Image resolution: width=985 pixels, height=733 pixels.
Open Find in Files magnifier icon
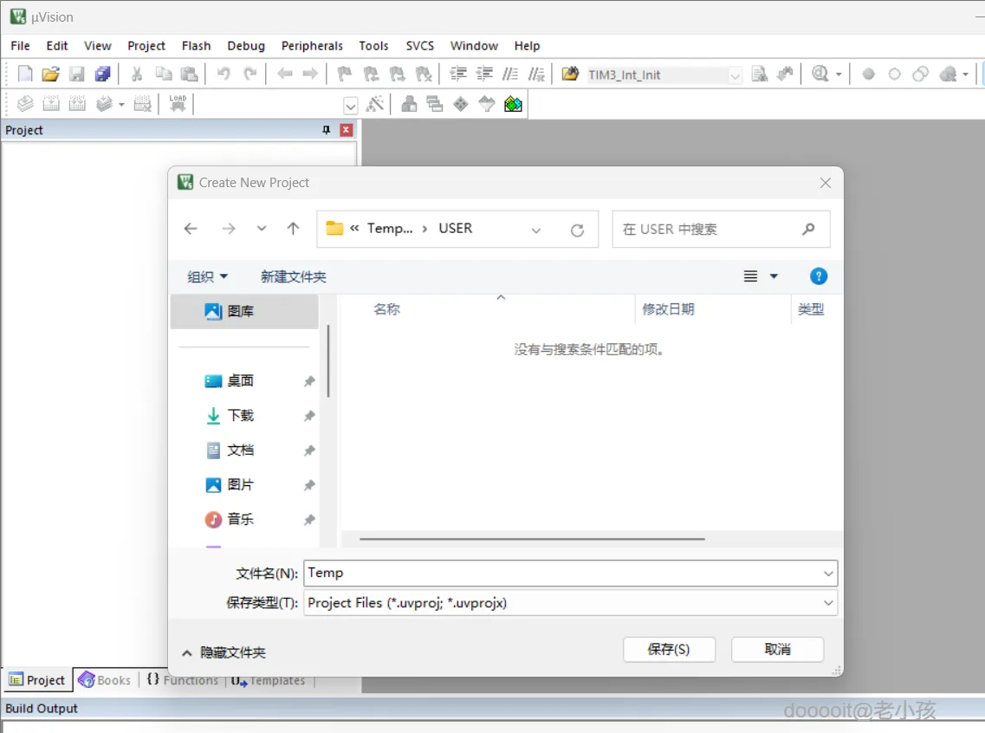(x=821, y=74)
